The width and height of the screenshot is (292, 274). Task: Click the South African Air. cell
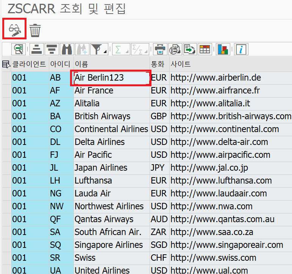[x=112, y=232]
